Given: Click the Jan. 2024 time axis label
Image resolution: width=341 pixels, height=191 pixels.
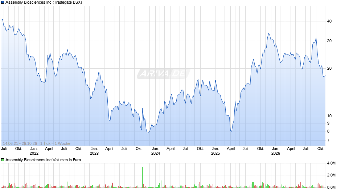Looking at the screenshot, I should [156, 151].
